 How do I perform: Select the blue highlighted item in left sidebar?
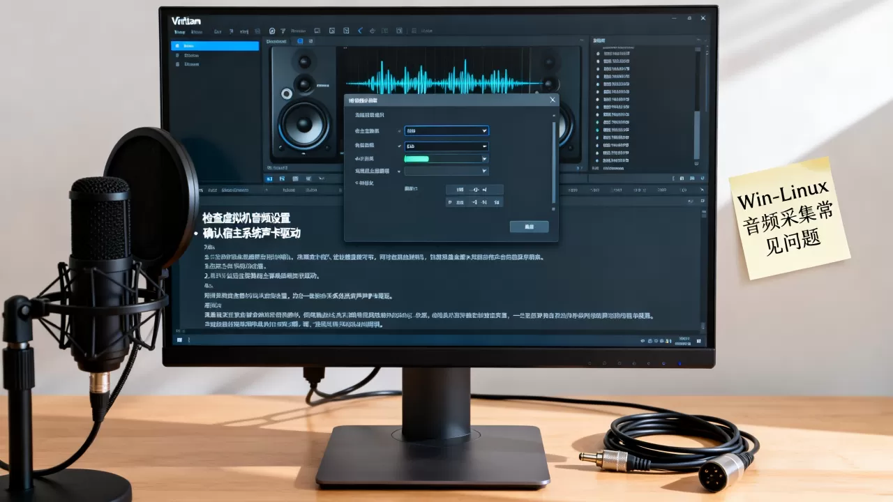click(215, 46)
